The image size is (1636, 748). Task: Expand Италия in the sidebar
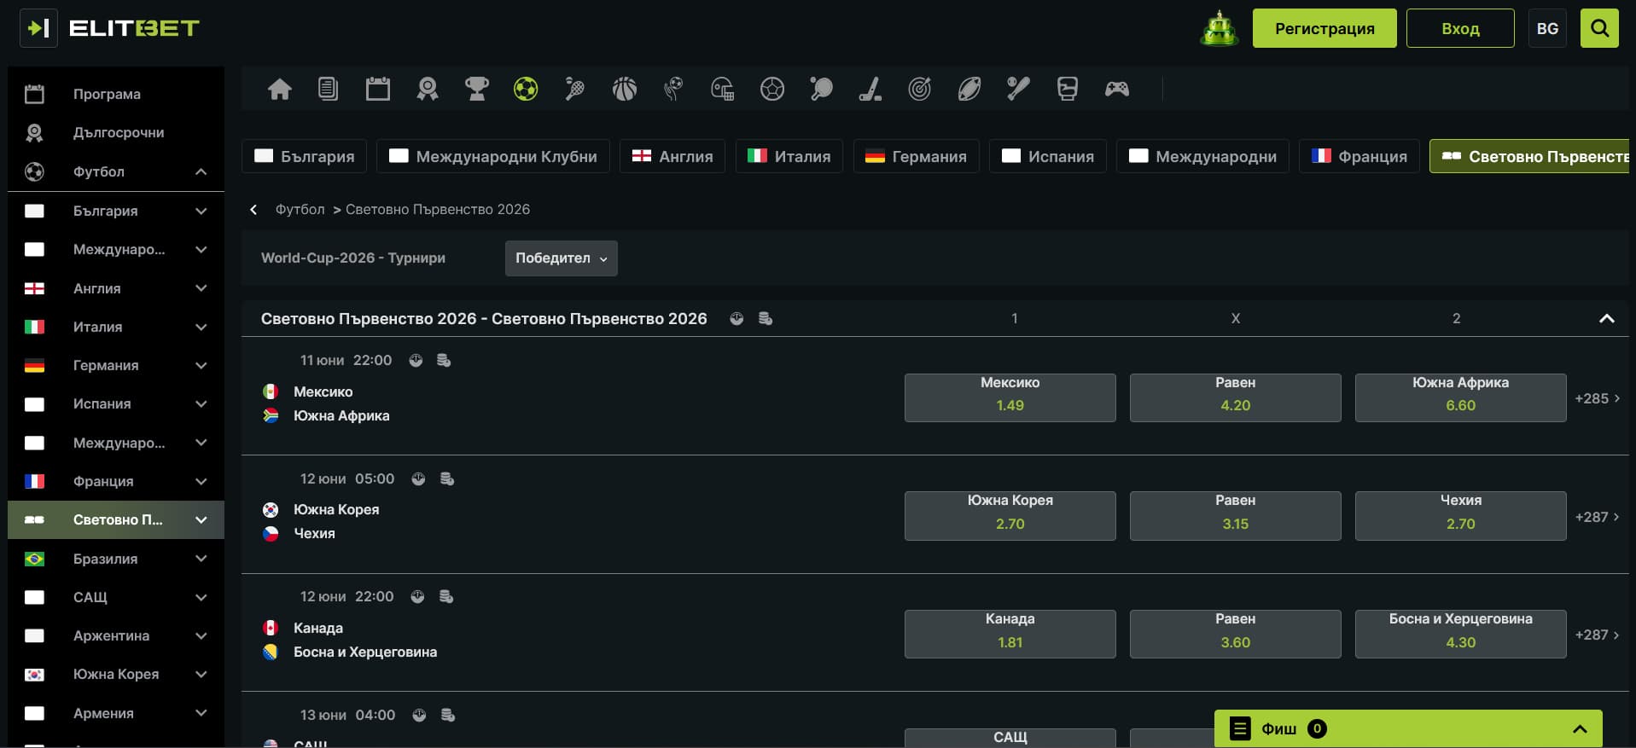(x=201, y=327)
